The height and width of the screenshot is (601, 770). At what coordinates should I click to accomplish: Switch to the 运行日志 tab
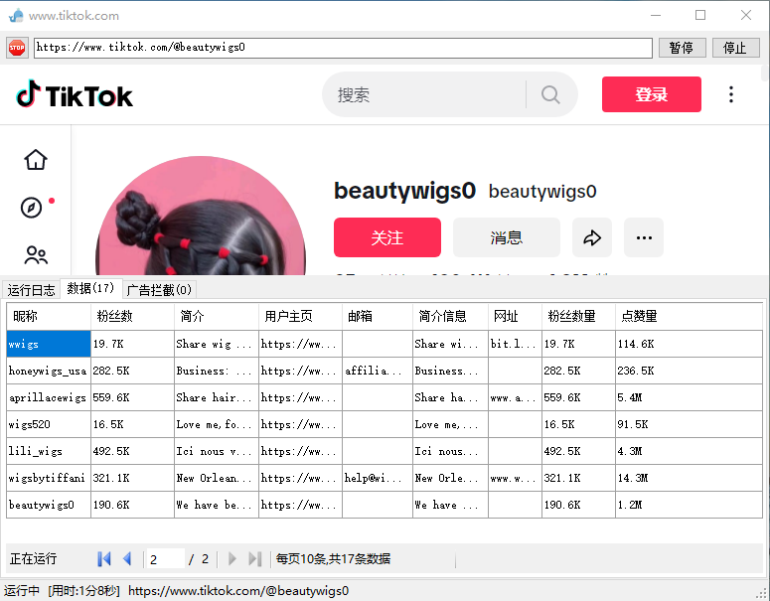(32, 290)
